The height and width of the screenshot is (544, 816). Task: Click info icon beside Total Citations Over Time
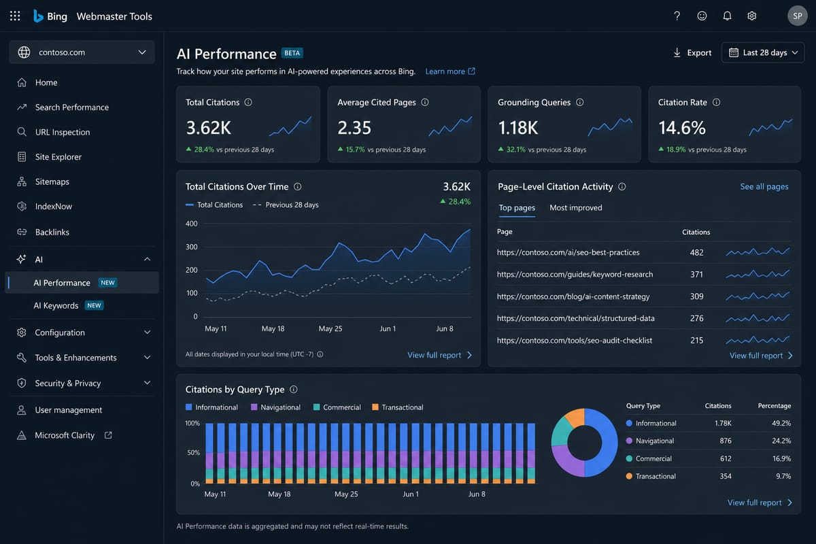point(298,186)
